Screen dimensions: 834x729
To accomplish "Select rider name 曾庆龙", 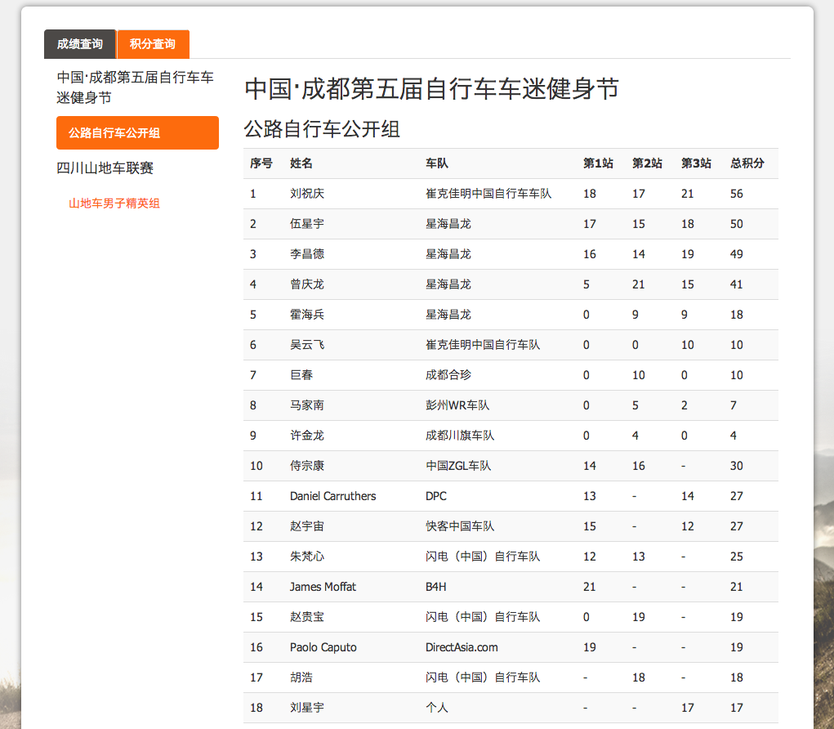I will click(307, 284).
